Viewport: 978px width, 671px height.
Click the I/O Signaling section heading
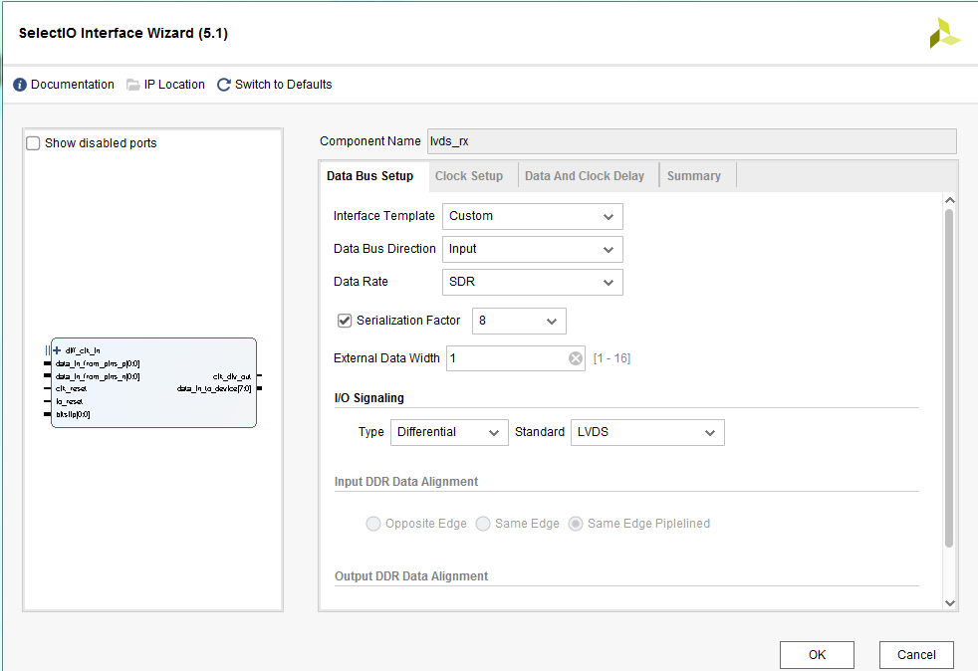[x=369, y=398]
